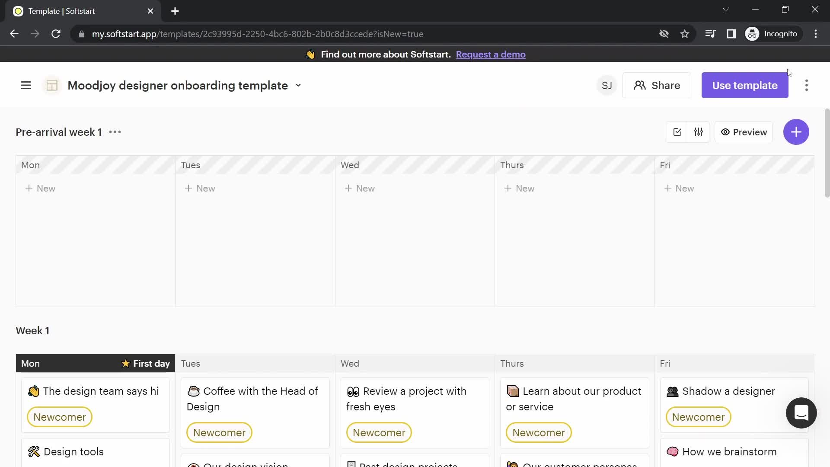Close the Template | Softstart tab
Screen dimensions: 830x467
pos(150,11)
